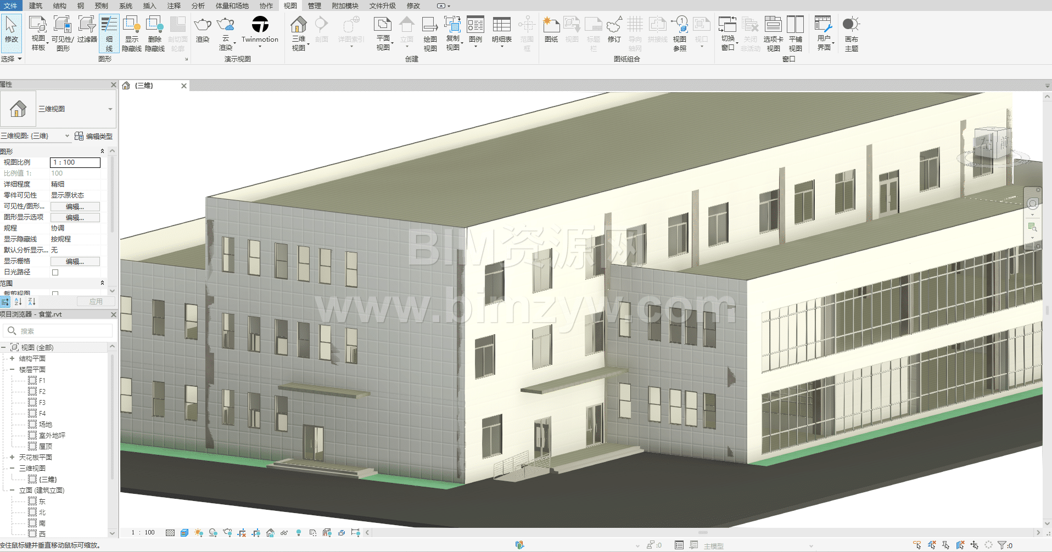Collapse the 楼层平面 tree node
Screen dimensions: 1052x552
click(12, 369)
